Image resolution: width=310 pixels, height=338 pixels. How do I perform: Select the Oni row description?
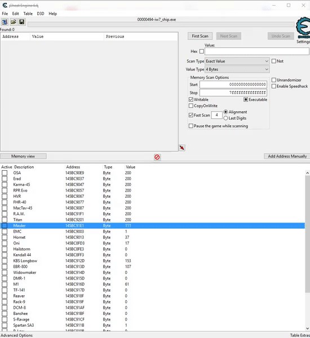(16, 243)
